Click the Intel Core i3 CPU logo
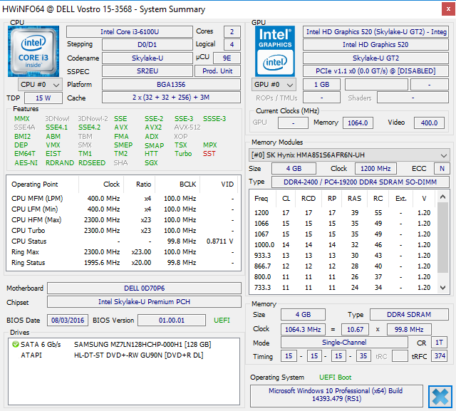 (33, 51)
